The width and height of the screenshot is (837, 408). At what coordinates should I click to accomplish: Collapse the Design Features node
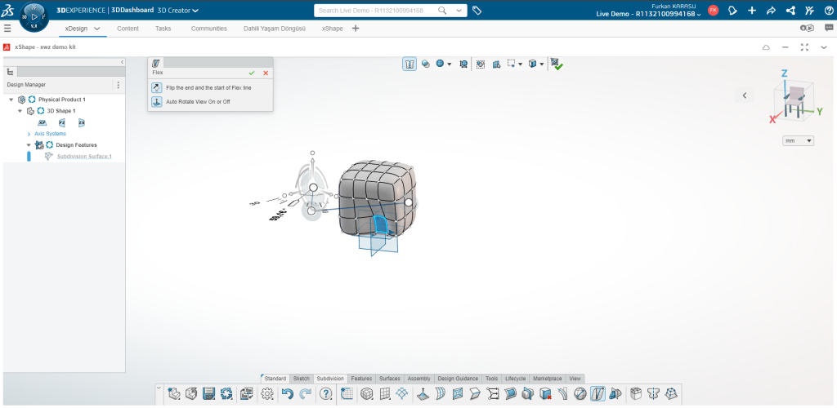[29, 145]
